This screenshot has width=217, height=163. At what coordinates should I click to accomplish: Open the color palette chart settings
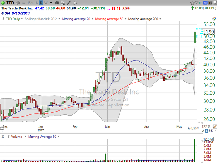pyautogui.click(x=214, y=19)
